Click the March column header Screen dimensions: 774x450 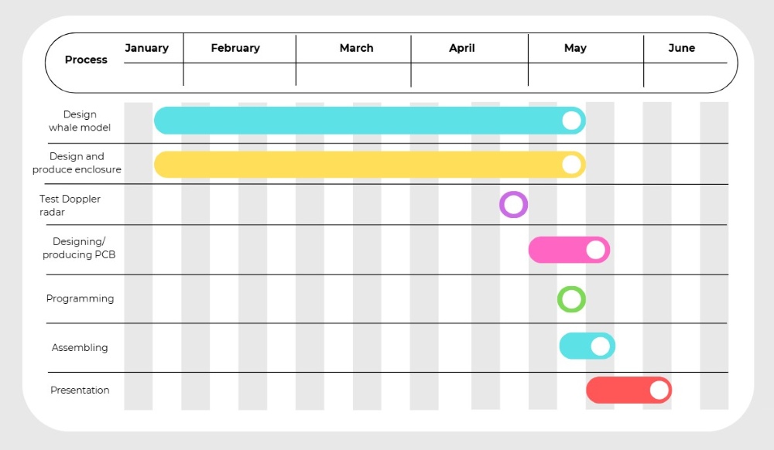pos(356,48)
